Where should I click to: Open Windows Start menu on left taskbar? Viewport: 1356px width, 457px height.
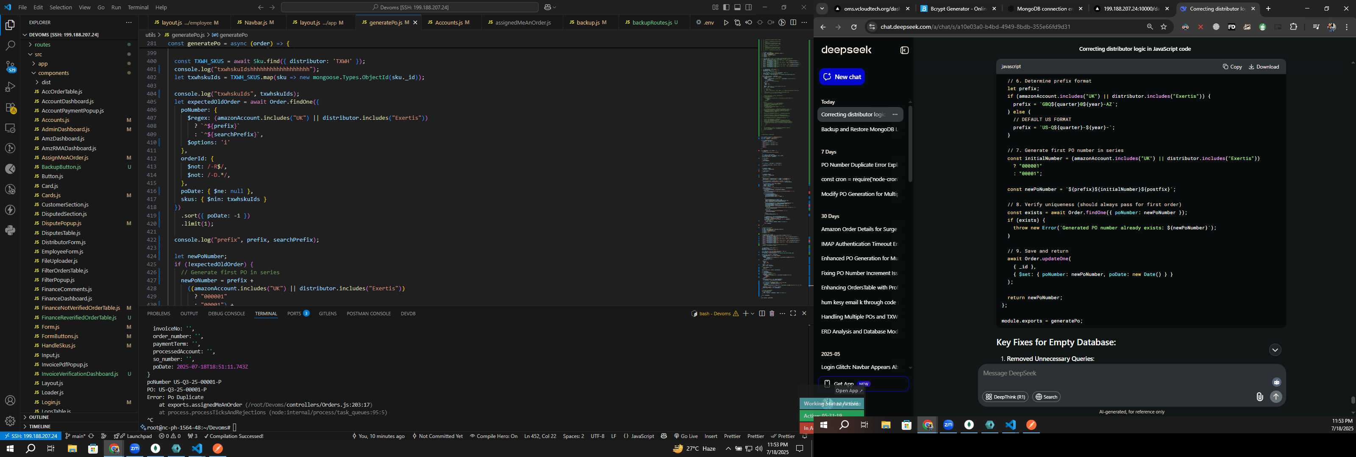[x=9, y=449]
